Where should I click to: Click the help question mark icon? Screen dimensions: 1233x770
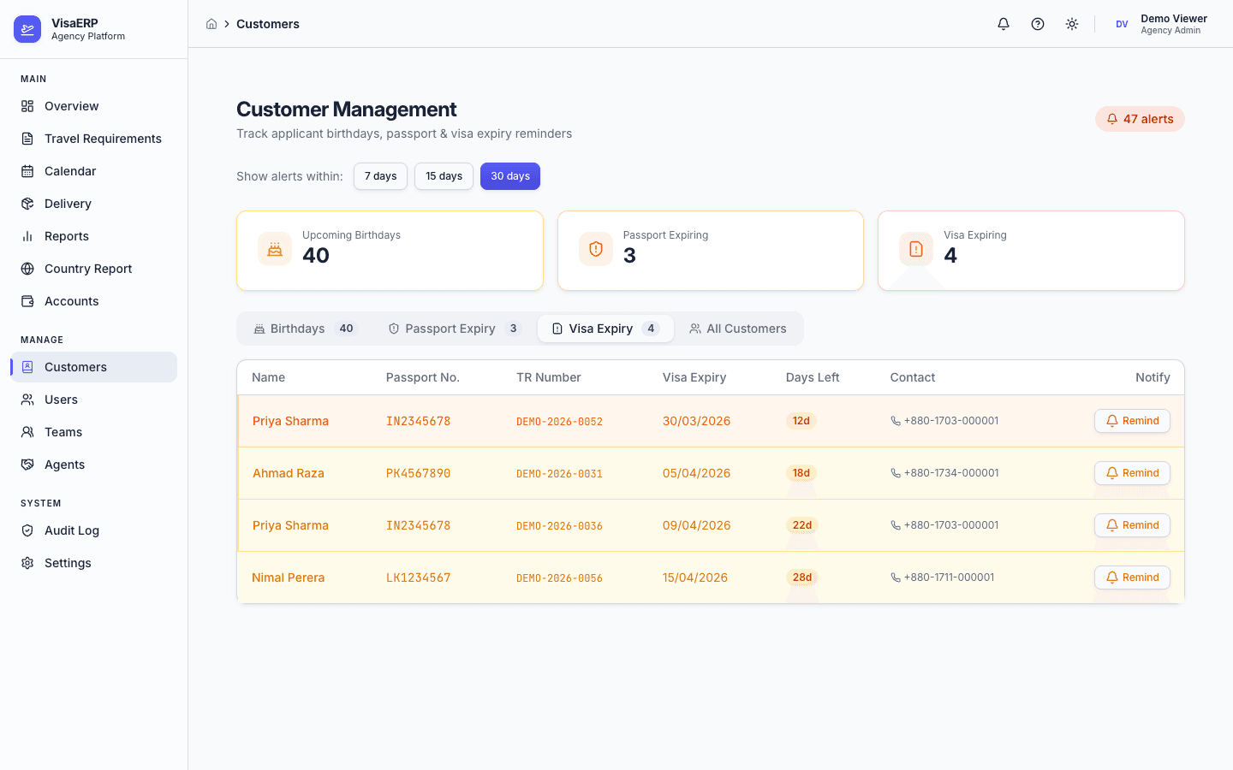point(1037,24)
